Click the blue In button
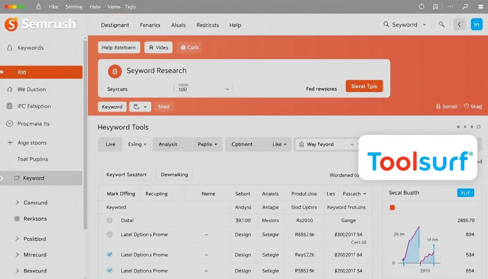 point(476,24)
